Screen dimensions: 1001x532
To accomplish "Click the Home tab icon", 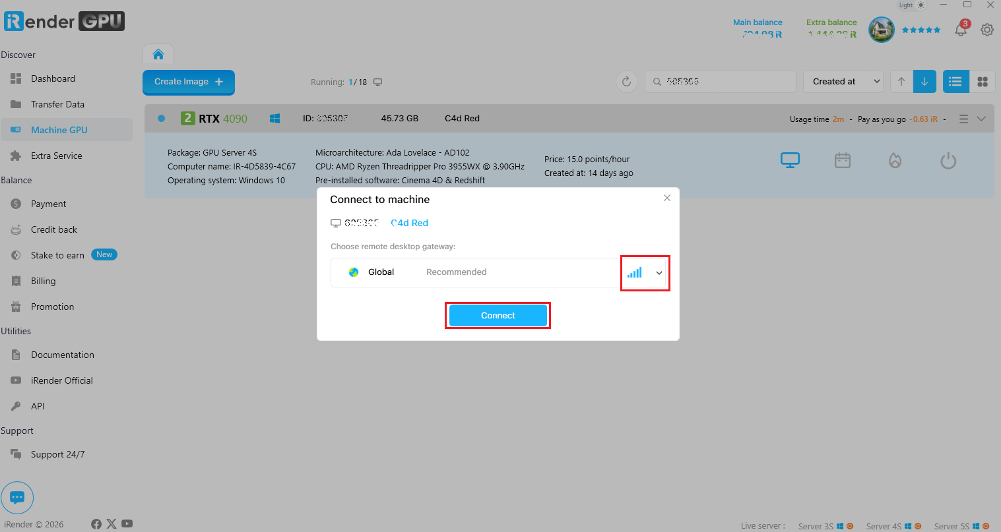I will pos(158,54).
